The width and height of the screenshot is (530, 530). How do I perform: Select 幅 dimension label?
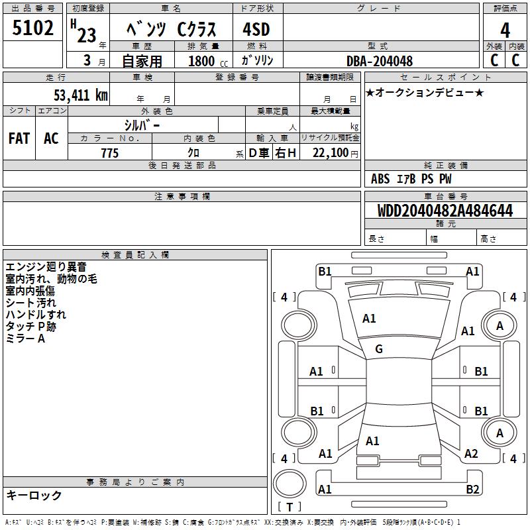(434, 238)
